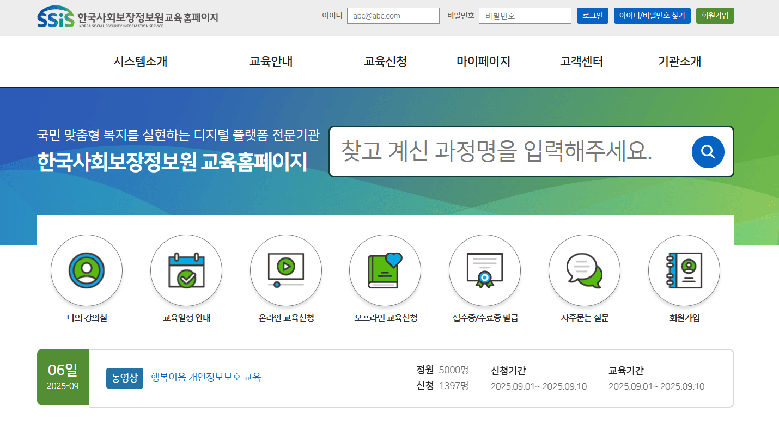The height and width of the screenshot is (431, 779).
Task: Open the 마이페이지 menu
Action: tap(483, 61)
